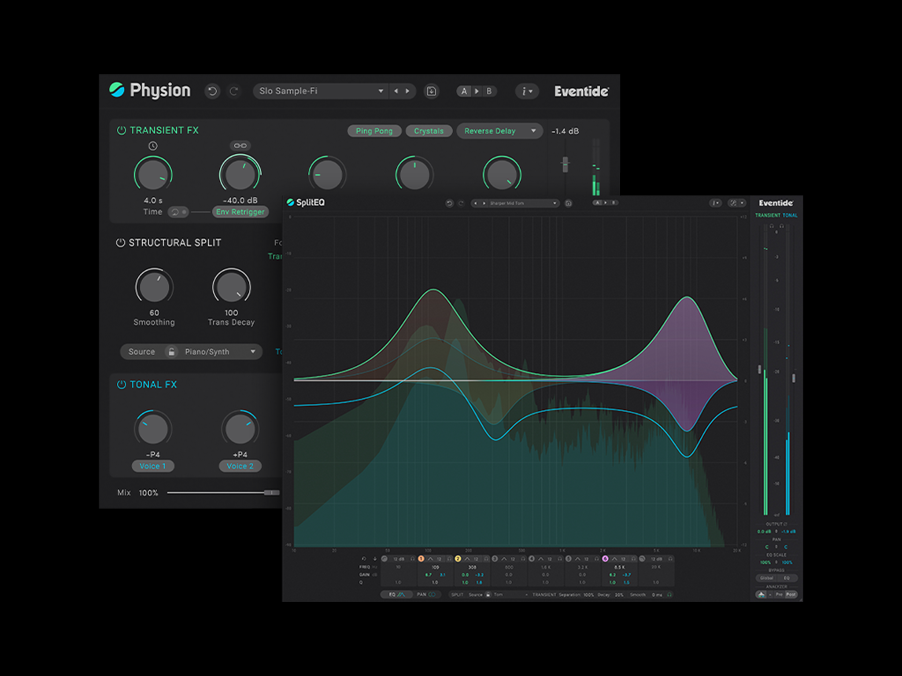902x676 pixels.
Task: Click the tempo sync clock icon above Time
Action: point(153,146)
